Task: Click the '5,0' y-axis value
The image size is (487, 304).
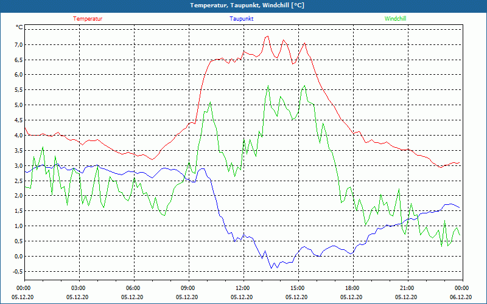Action: click(19, 105)
